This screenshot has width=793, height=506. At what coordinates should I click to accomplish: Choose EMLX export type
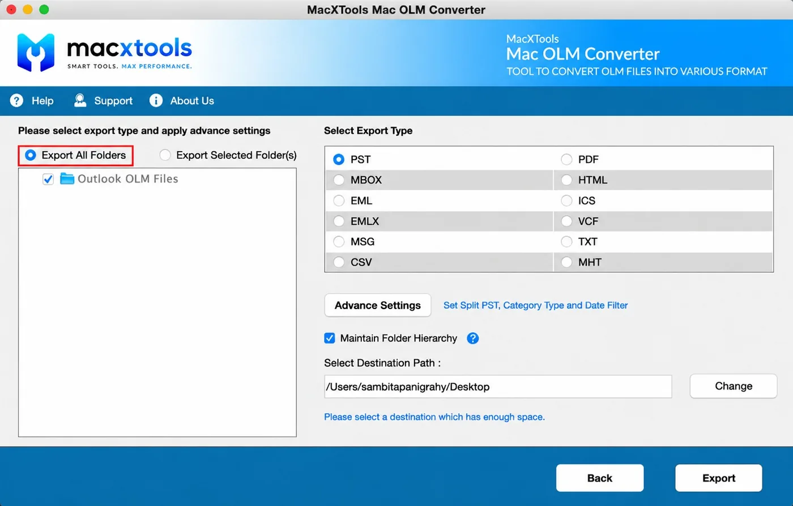[x=339, y=221]
